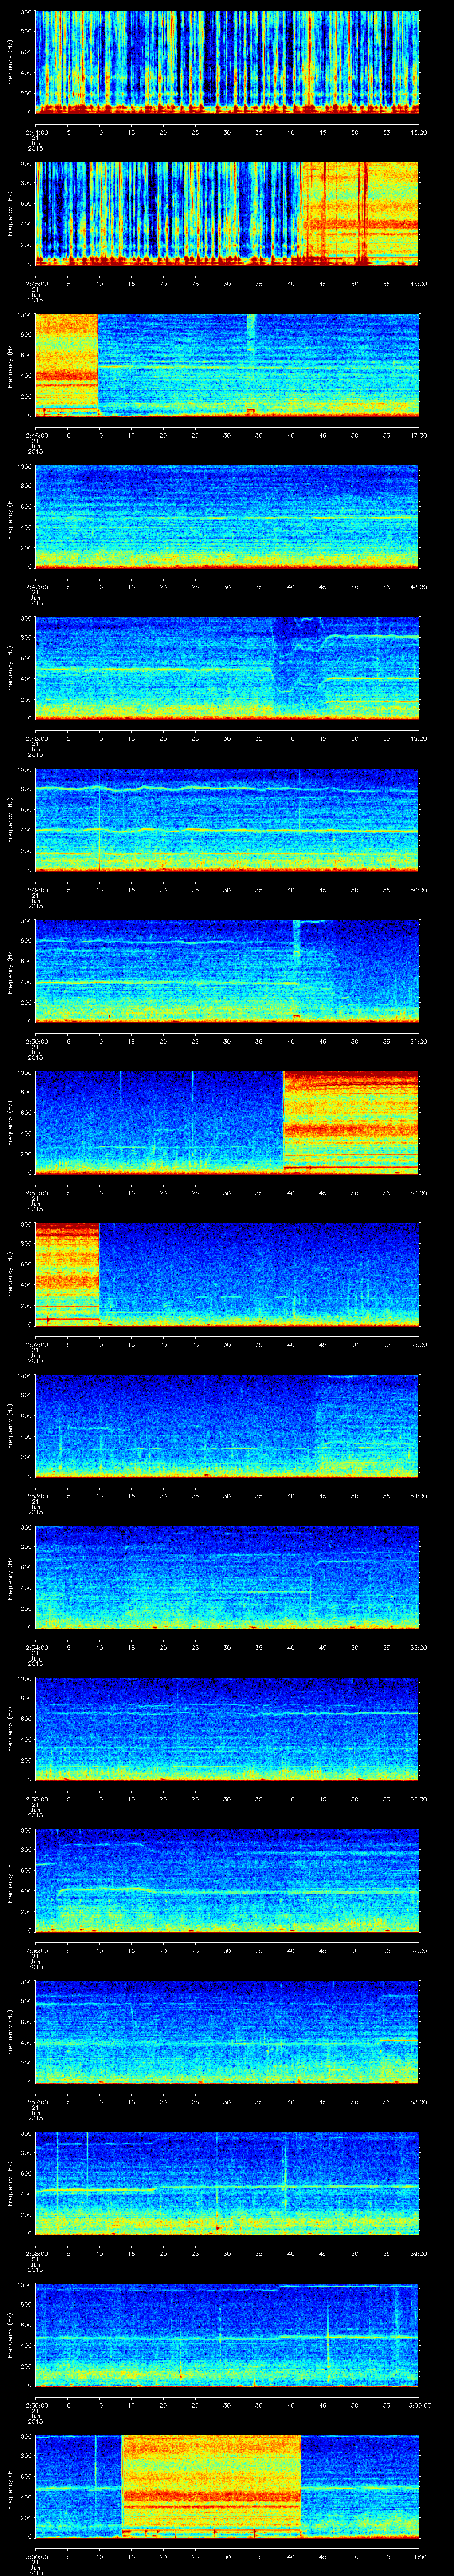
Task: Select the spectrogram panel starting at 2:44:00
Action: coord(227,62)
